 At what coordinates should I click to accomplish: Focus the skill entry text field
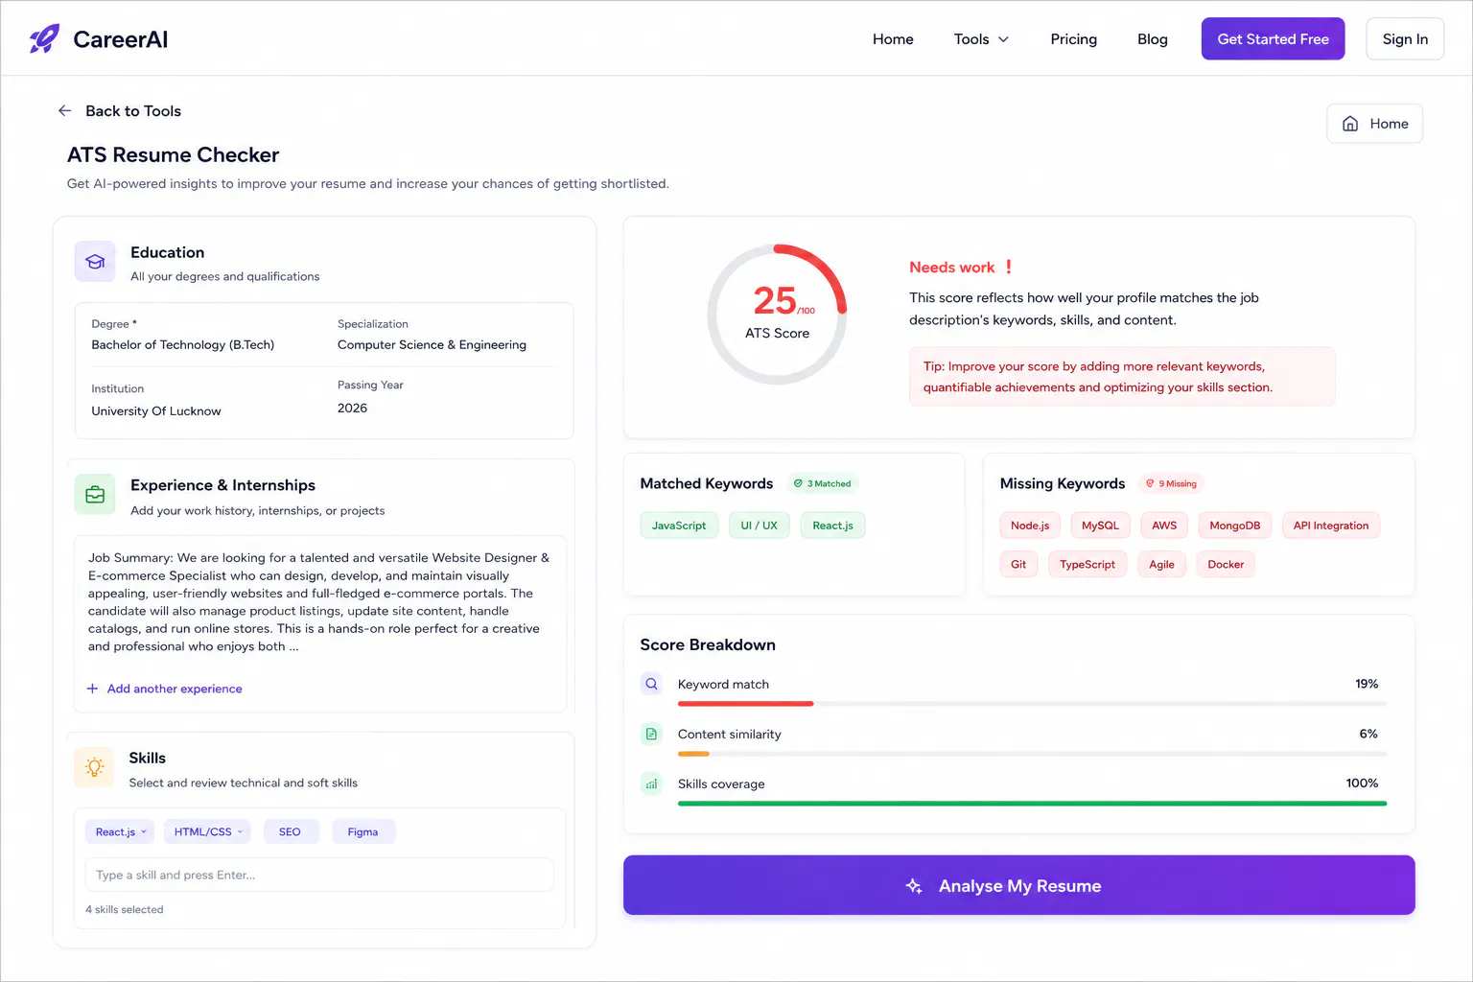pos(319,875)
